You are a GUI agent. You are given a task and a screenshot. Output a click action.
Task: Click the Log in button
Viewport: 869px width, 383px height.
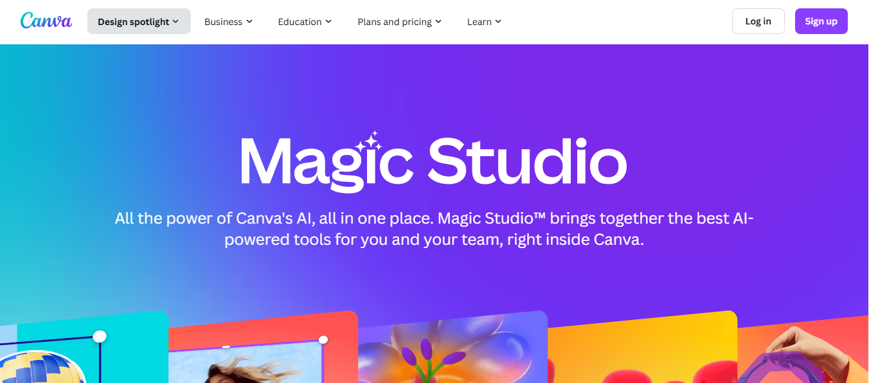(x=758, y=21)
